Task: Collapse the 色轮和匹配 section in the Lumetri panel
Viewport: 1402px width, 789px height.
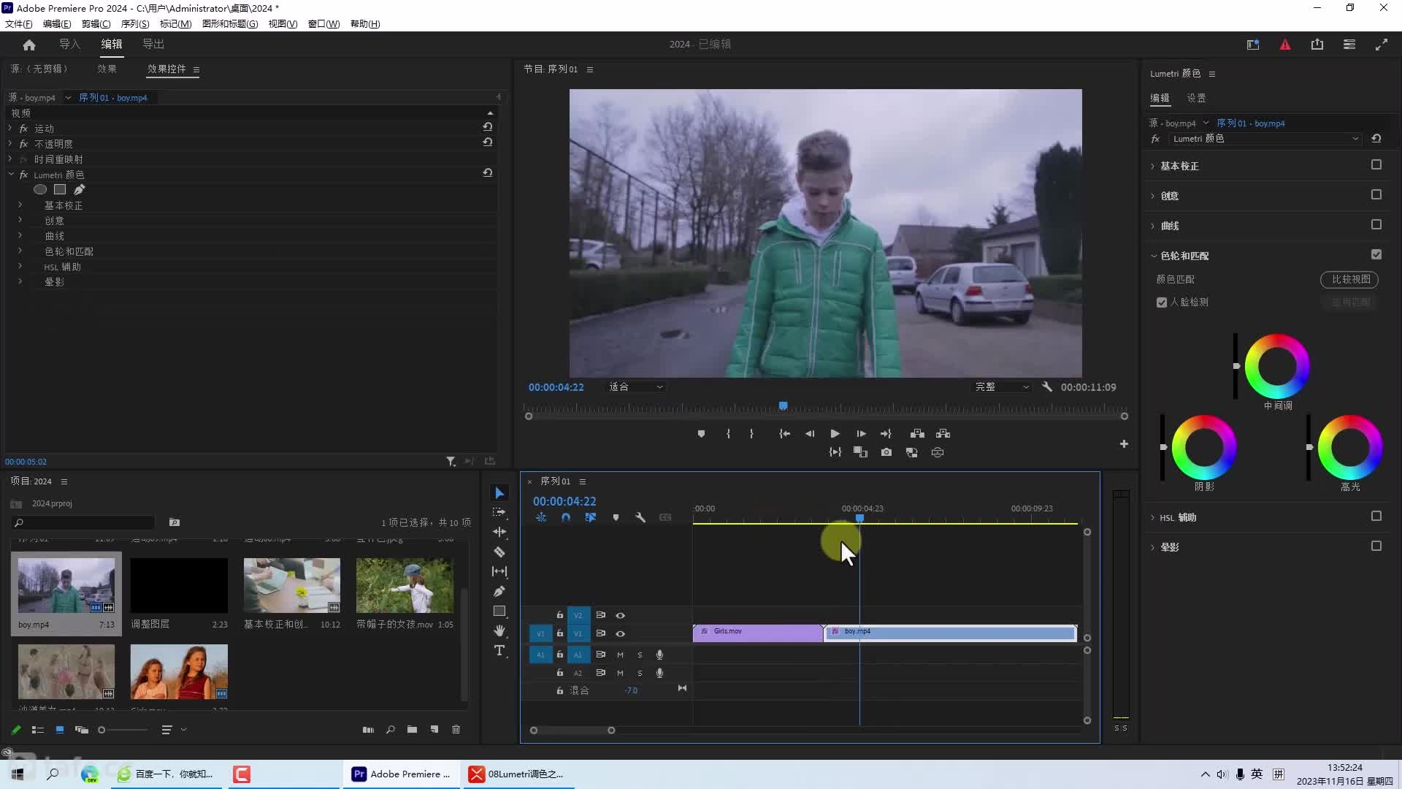Action: click(1153, 256)
